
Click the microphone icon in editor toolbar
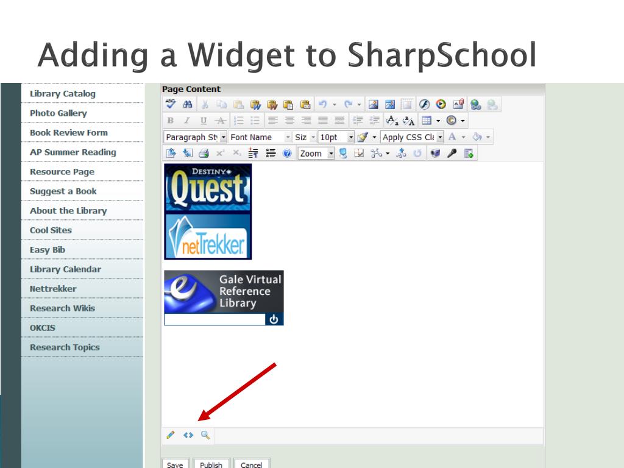pyautogui.click(x=452, y=153)
